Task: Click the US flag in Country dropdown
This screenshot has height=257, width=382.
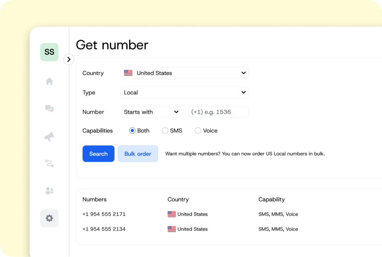Action: tap(128, 73)
